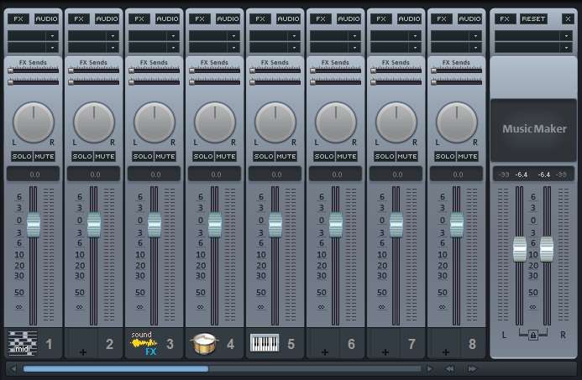This screenshot has height=380, width=582.
Task: Open first effect slot dropdown on track 1
Action: point(52,36)
